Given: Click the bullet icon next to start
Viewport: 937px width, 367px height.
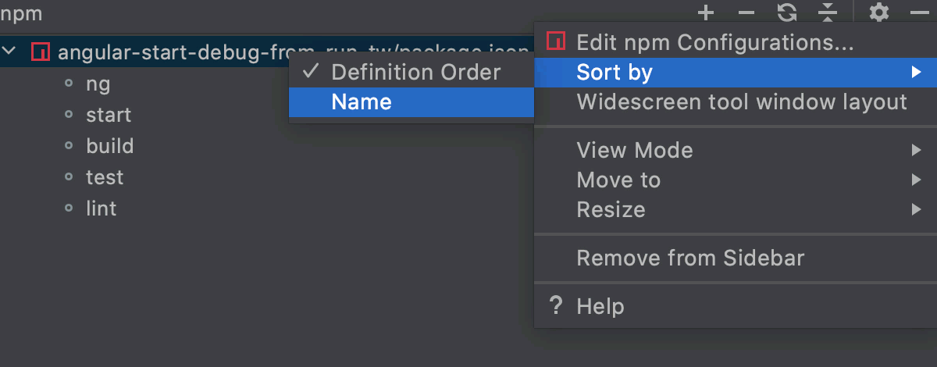Looking at the screenshot, I should click(69, 115).
